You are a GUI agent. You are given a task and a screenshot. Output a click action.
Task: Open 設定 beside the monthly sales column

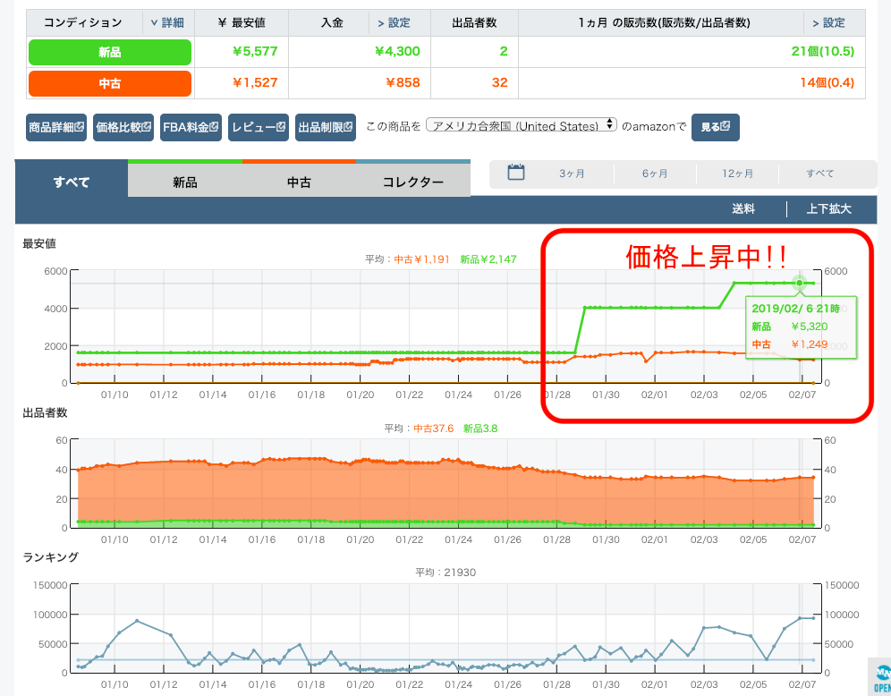(x=827, y=22)
